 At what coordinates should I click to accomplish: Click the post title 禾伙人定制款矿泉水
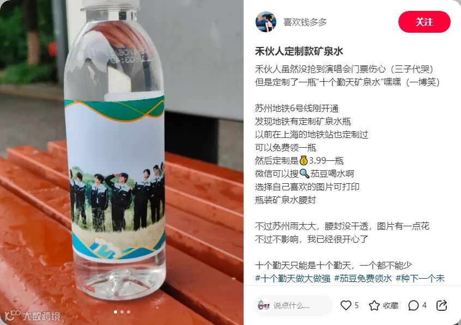tap(299, 51)
